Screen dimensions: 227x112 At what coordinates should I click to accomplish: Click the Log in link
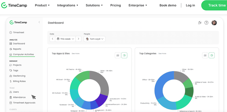(x=190, y=5)
